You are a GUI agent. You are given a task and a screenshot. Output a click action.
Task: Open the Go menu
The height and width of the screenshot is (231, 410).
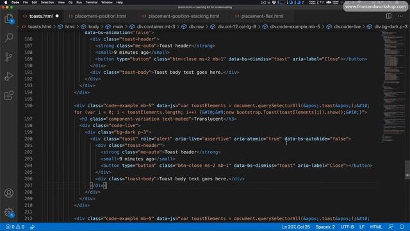(x=70, y=3)
